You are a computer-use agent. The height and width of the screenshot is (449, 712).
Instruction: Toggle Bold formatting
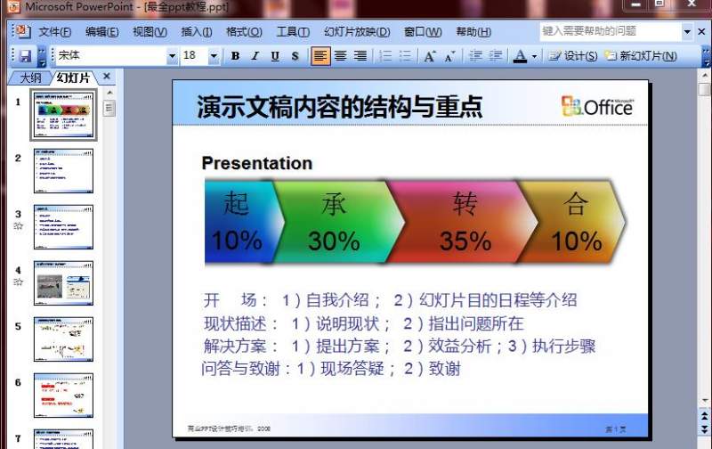[235, 56]
